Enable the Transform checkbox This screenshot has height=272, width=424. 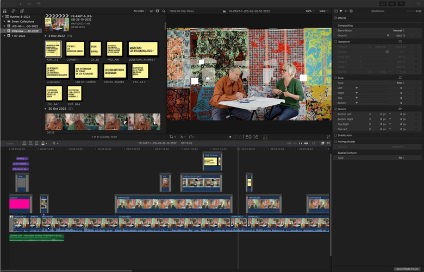point(336,41)
